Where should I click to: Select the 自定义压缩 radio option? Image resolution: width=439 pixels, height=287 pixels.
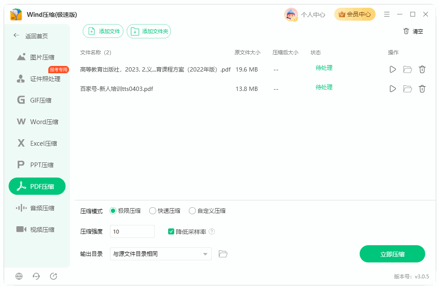click(207, 211)
